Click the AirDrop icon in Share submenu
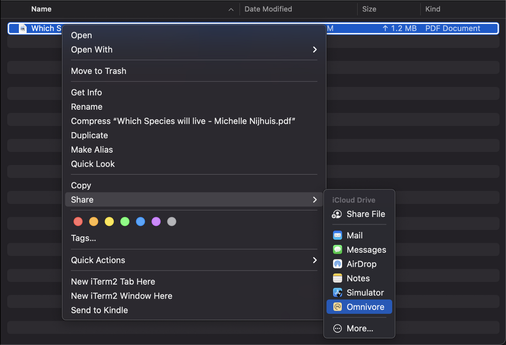This screenshot has height=345, width=506. pos(338,264)
